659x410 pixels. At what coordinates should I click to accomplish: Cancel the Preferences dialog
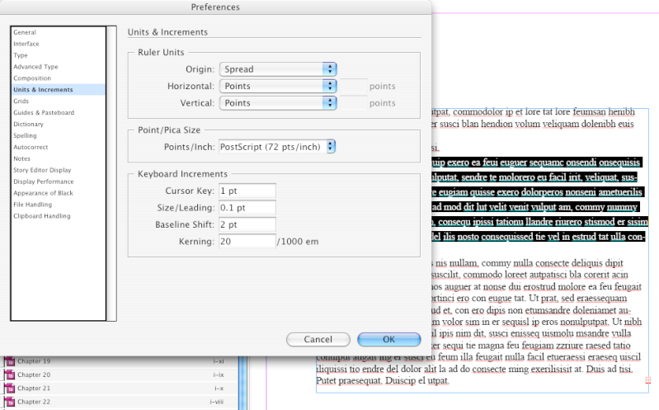point(318,339)
